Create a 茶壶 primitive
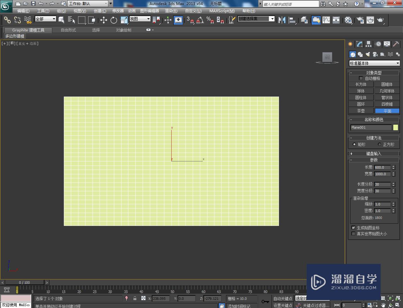Viewport: 403px width, 308px height. coord(361,111)
